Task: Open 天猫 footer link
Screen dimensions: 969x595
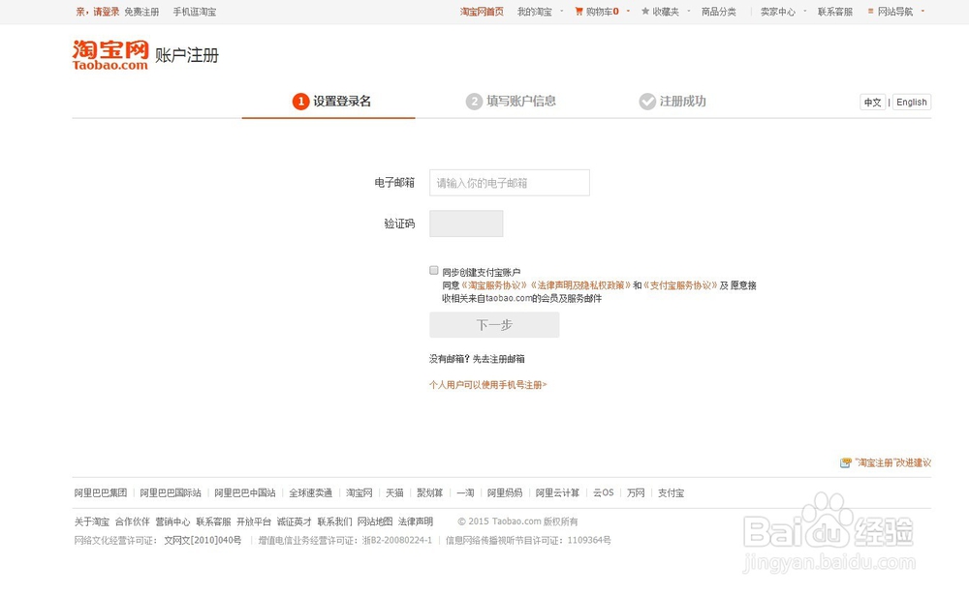Action: (394, 492)
